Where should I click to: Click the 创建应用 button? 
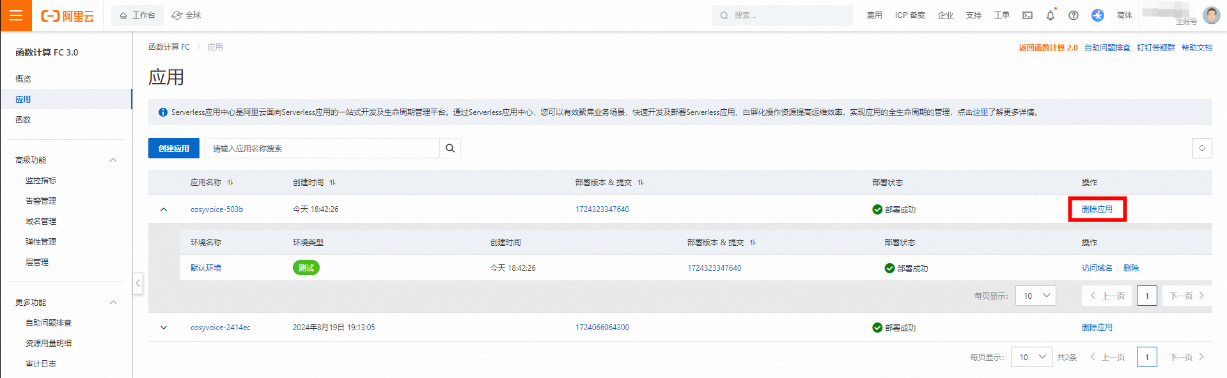pos(174,148)
